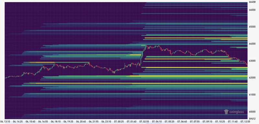Click the '07, 04:10' time label
The width and height of the screenshot is (259, 124).
click(x=157, y=122)
